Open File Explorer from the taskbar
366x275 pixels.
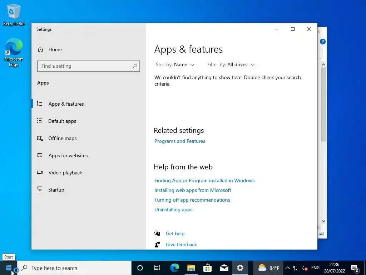pos(191,268)
